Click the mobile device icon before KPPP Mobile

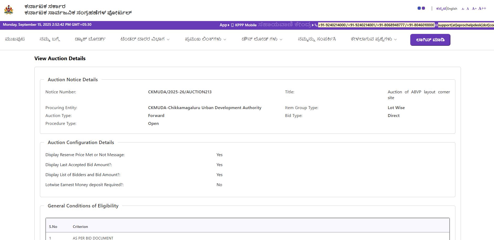point(232,25)
